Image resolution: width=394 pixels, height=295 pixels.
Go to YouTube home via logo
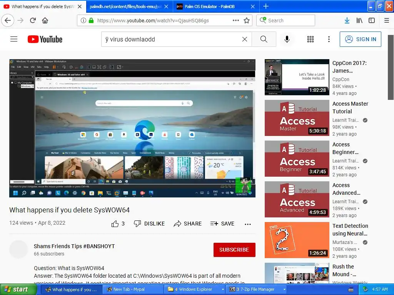pos(45,39)
